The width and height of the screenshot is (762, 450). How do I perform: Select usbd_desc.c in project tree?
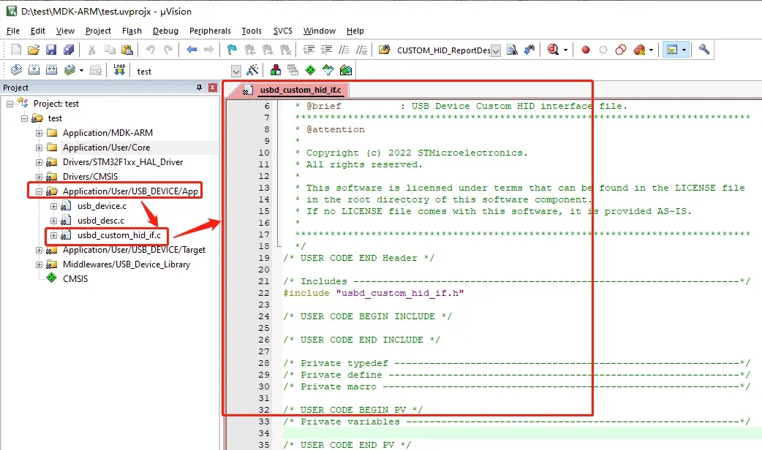pos(101,221)
